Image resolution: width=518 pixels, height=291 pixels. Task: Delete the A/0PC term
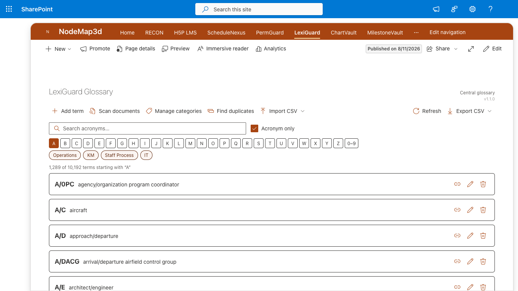coord(483,184)
